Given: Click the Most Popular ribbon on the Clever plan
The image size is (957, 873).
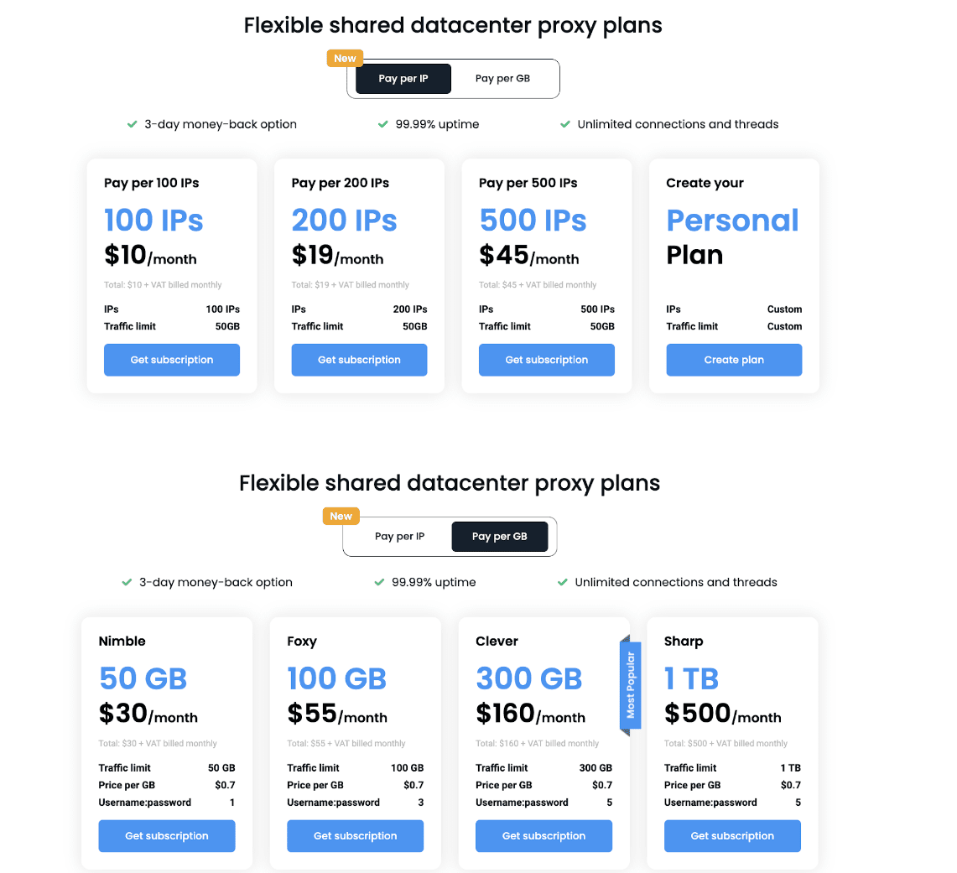Looking at the screenshot, I should tap(631, 686).
